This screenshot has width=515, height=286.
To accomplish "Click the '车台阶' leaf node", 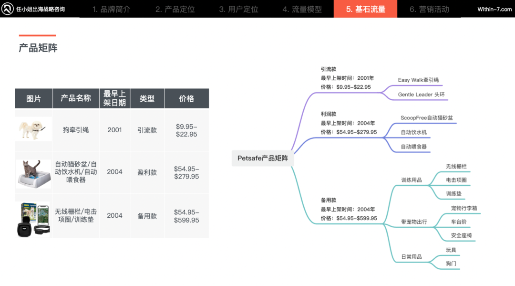I will [459, 222].
